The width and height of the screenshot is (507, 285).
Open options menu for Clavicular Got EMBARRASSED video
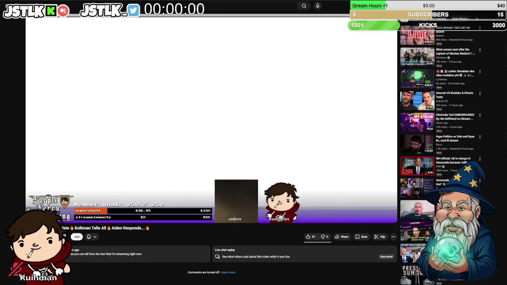[x=480, y=116]
